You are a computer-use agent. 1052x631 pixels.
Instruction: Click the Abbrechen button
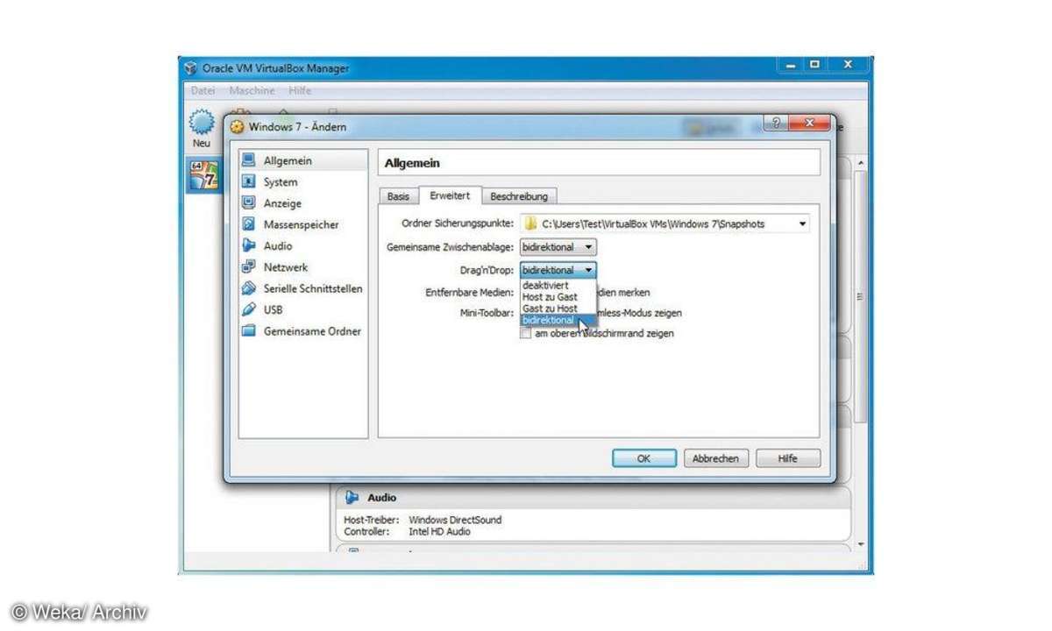[716, 458]
